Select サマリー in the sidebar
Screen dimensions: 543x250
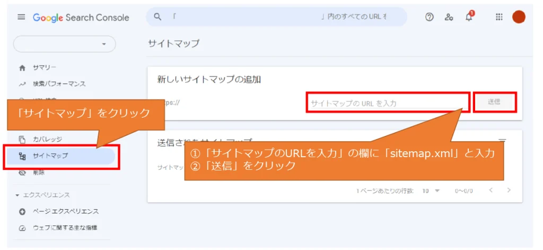44,67
